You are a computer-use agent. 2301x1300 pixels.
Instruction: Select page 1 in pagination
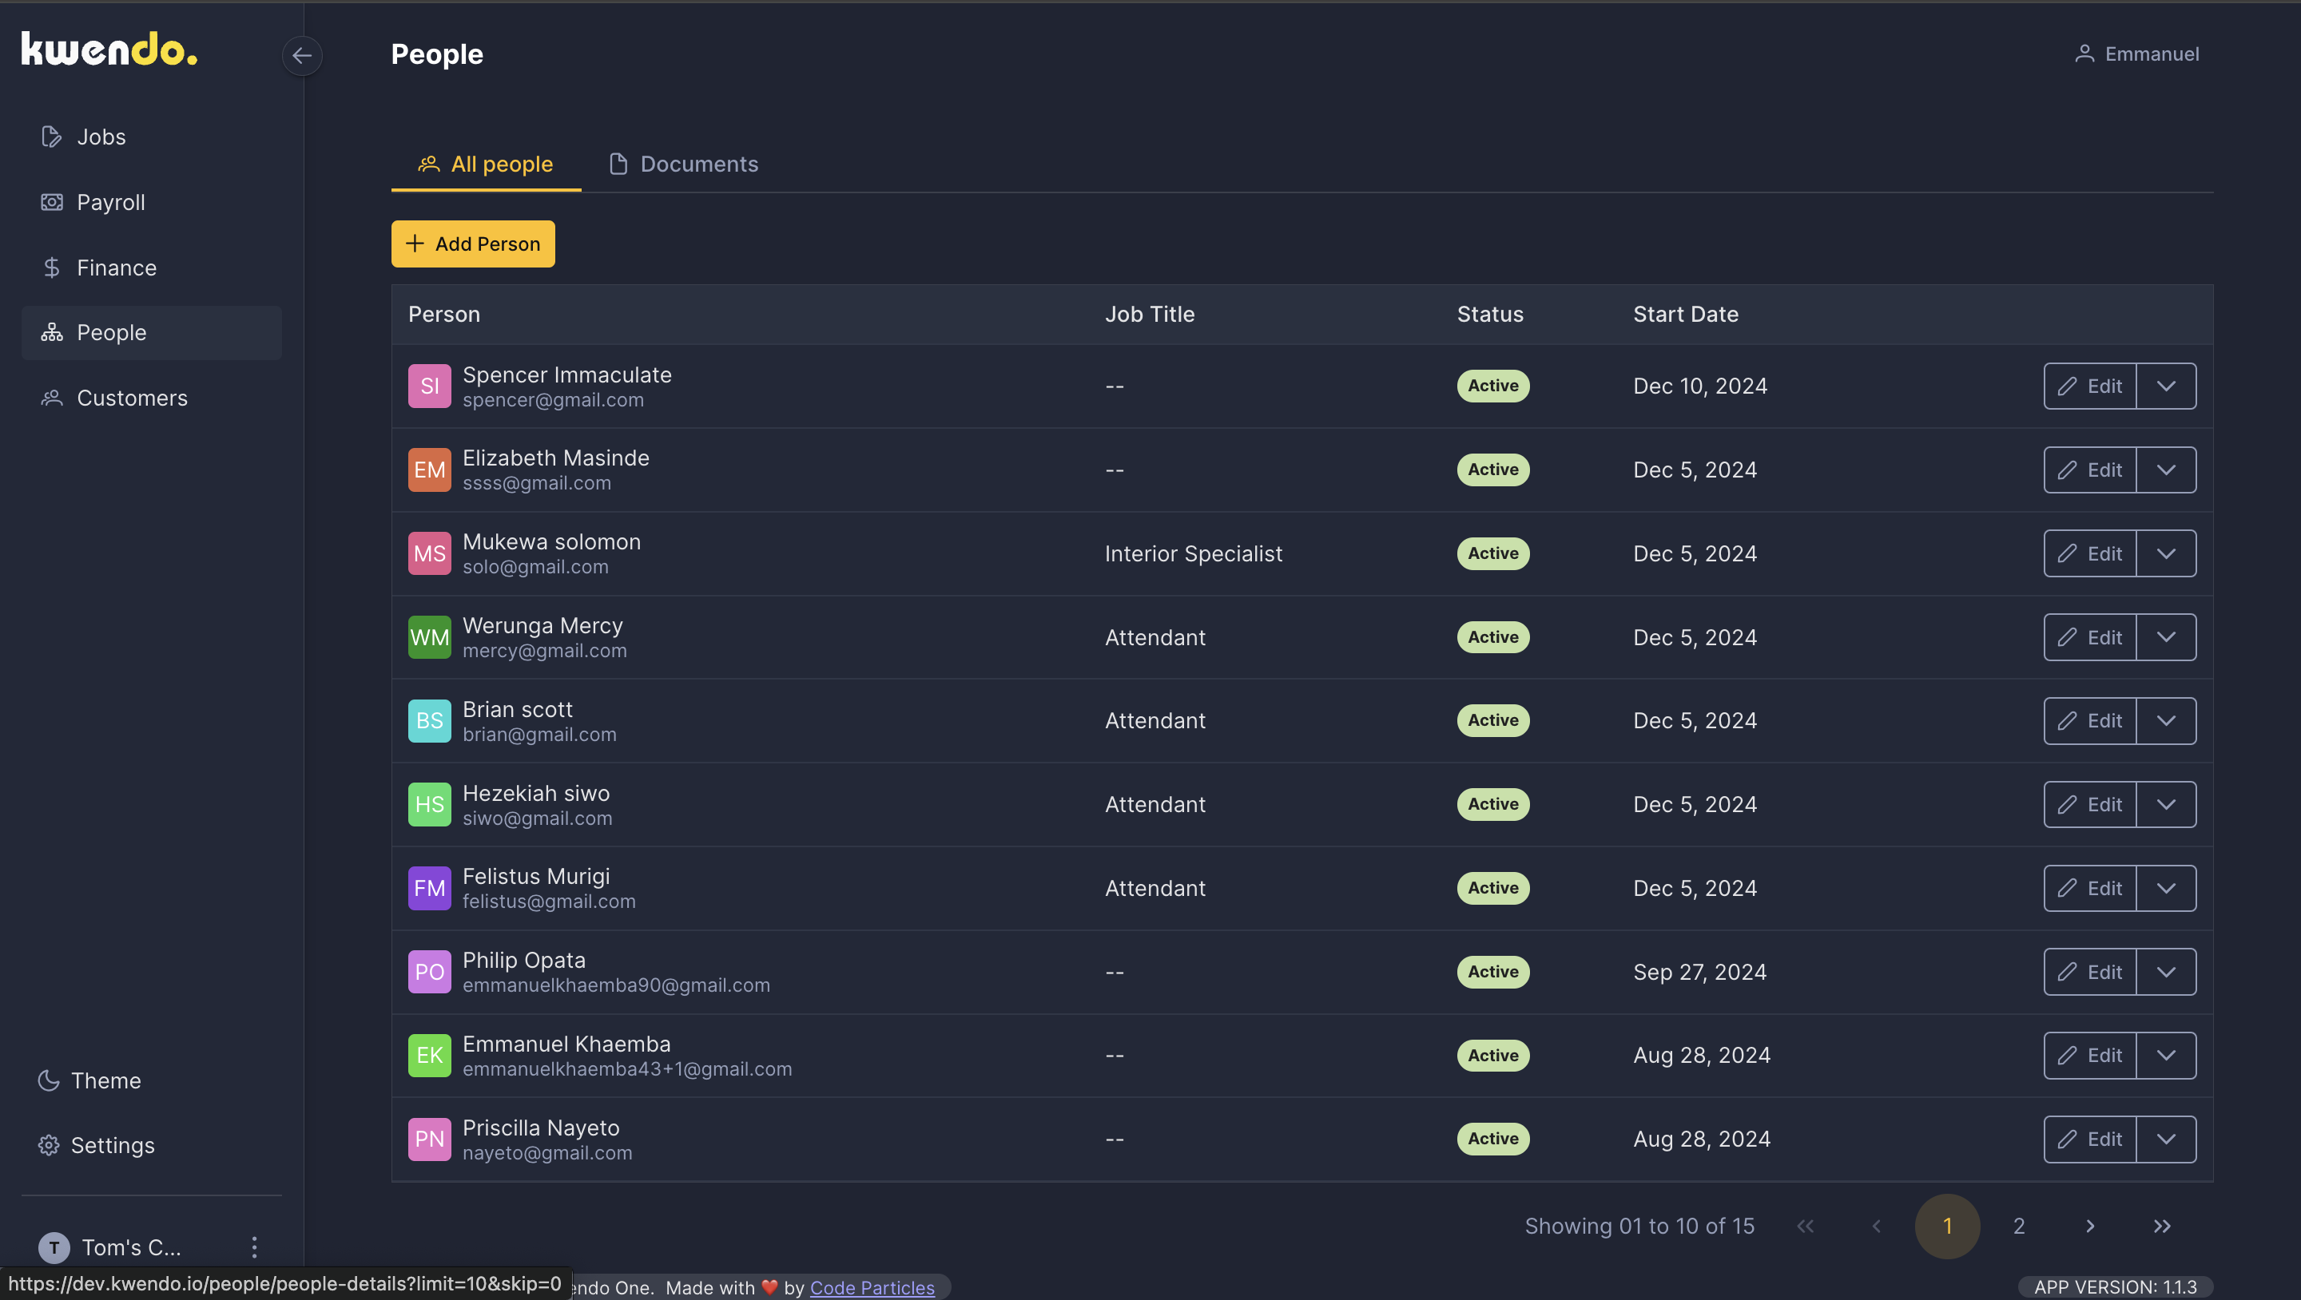pyautogui.click(x=1947, y=1227)
